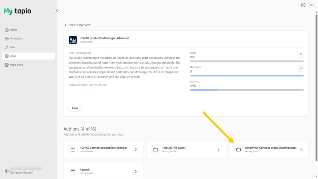Edit Machines with the pencil icon
The width and height of the screenshot is (318, 179).
tap(301, 69)
